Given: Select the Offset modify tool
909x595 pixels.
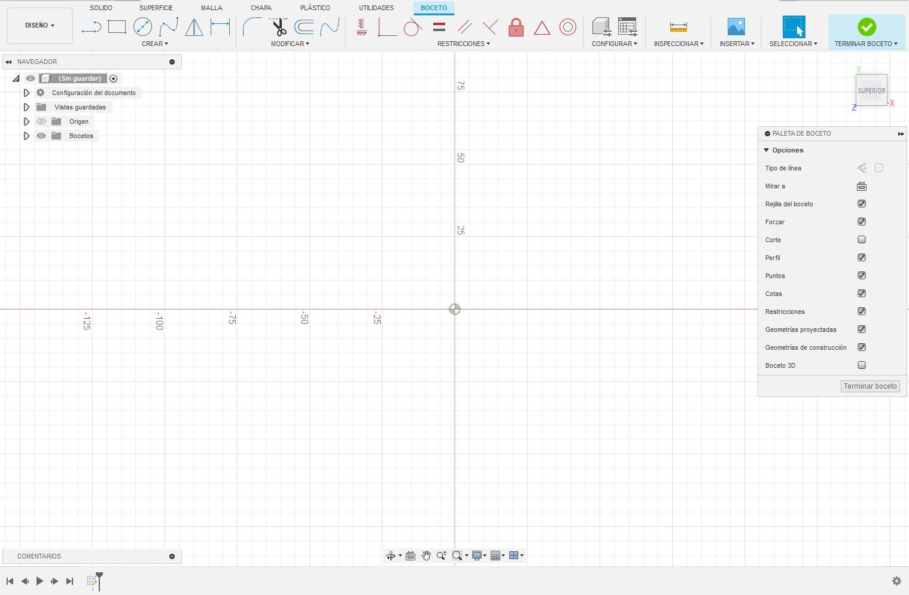Looking at the screenshot, I should 304,27.
